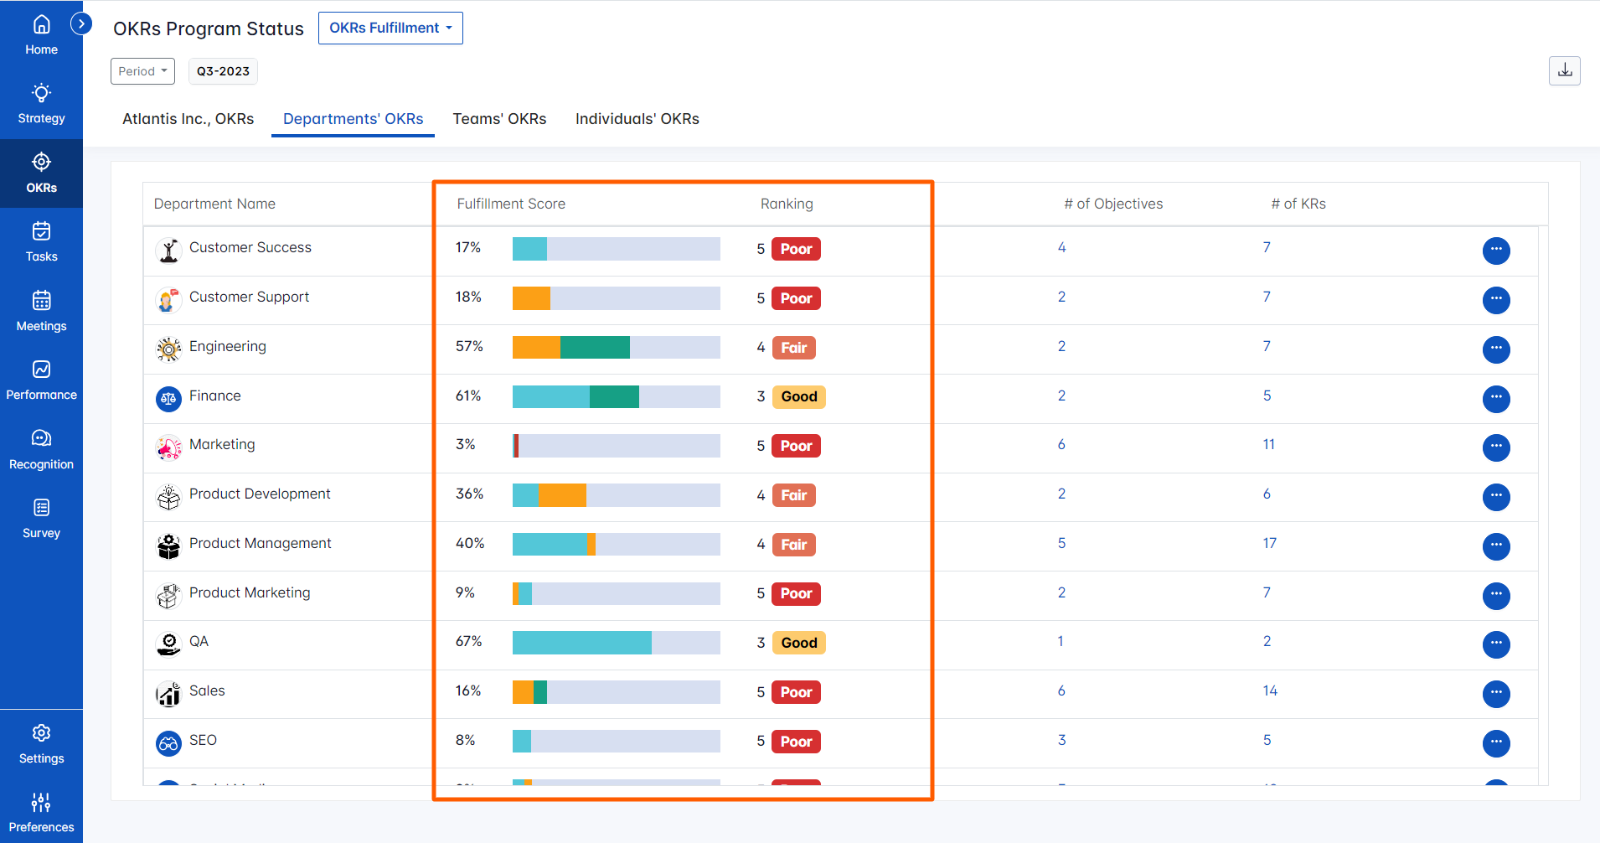This screenshot has height=843, width=1600.
Task: Click Product Management's 17 KRs link
Action: (1269, 544)
